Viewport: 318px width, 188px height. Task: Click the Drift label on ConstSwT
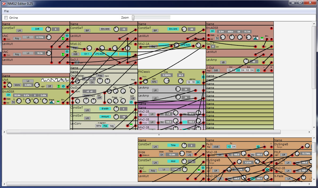[x=37, y=29]
